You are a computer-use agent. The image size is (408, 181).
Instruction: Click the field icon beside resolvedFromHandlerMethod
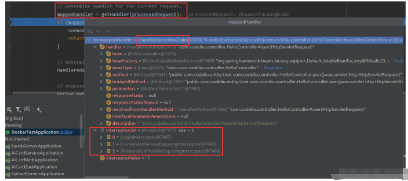point(109,109)
